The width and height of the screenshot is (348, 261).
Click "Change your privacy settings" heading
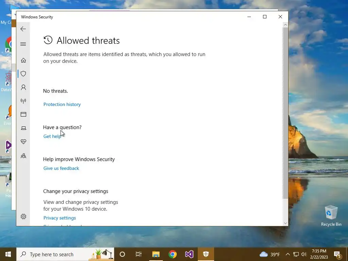point(76,191)
